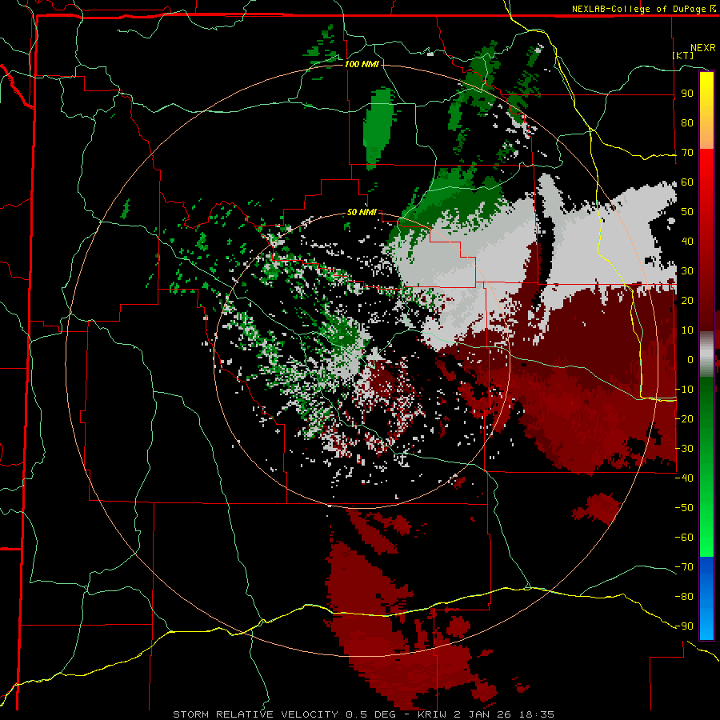Click the -10 value on the velocity scale
This screenshot has height=720, width=720.
(684, 390)
